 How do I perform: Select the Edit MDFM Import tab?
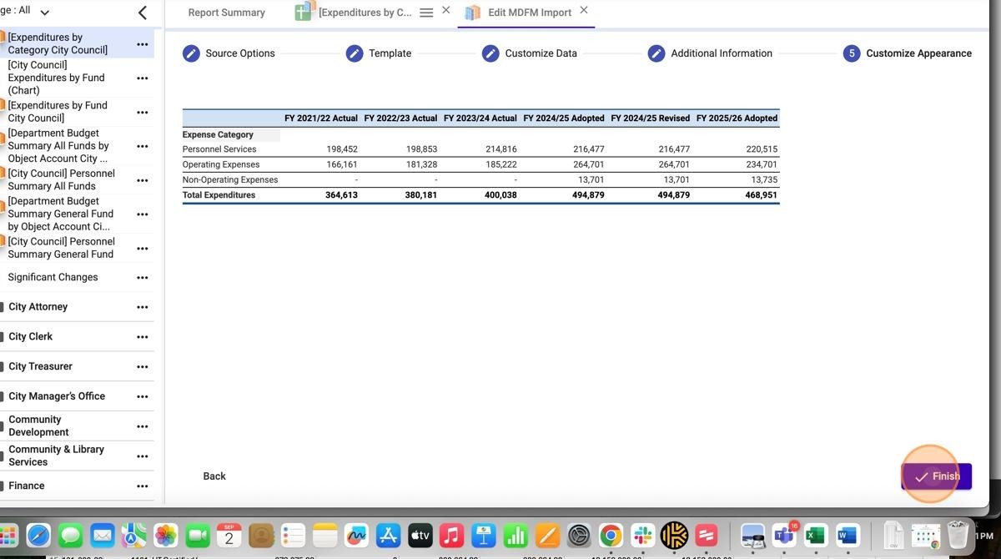[530, 13]
